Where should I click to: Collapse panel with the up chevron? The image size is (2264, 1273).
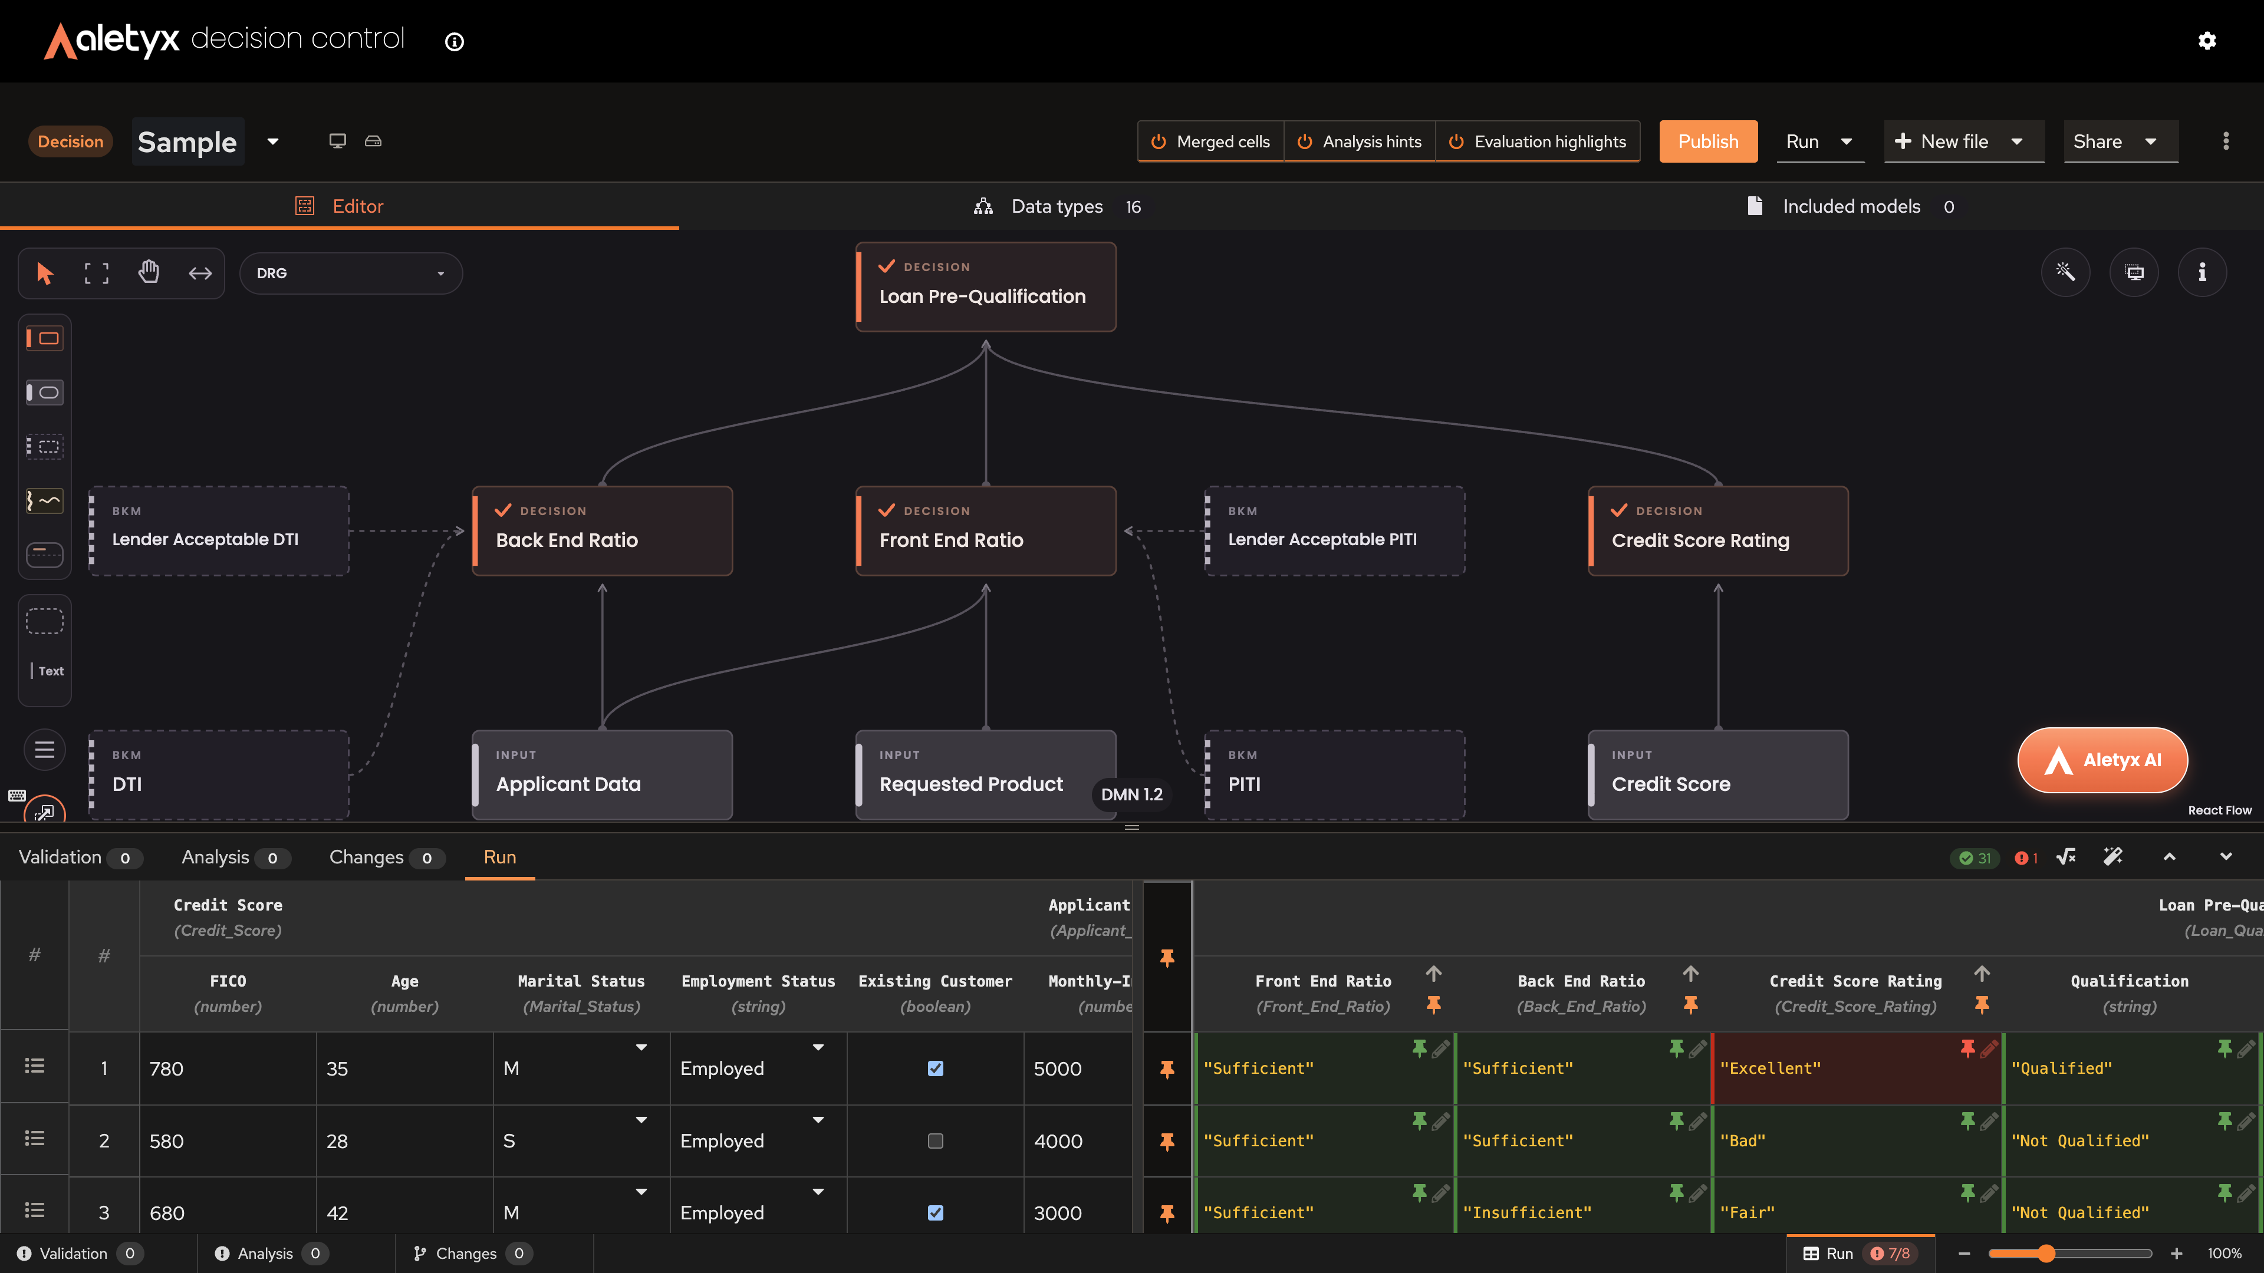2169,856
